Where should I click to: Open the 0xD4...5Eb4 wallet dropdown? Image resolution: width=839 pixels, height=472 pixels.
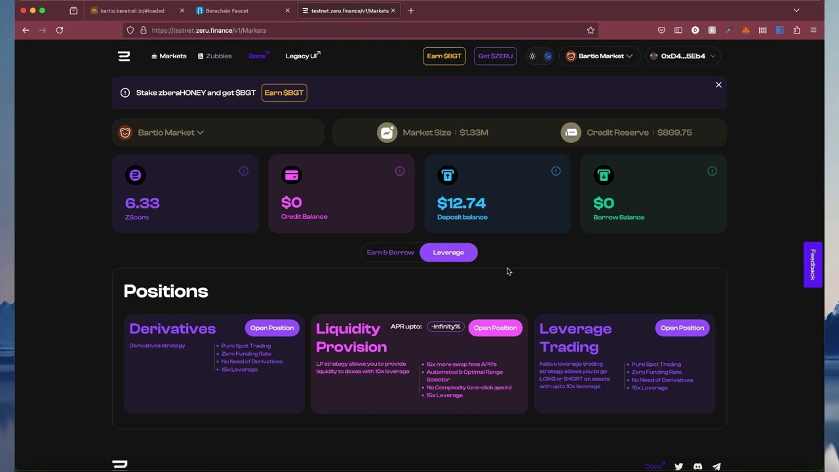pyautogui.click(x=683, y=56)
